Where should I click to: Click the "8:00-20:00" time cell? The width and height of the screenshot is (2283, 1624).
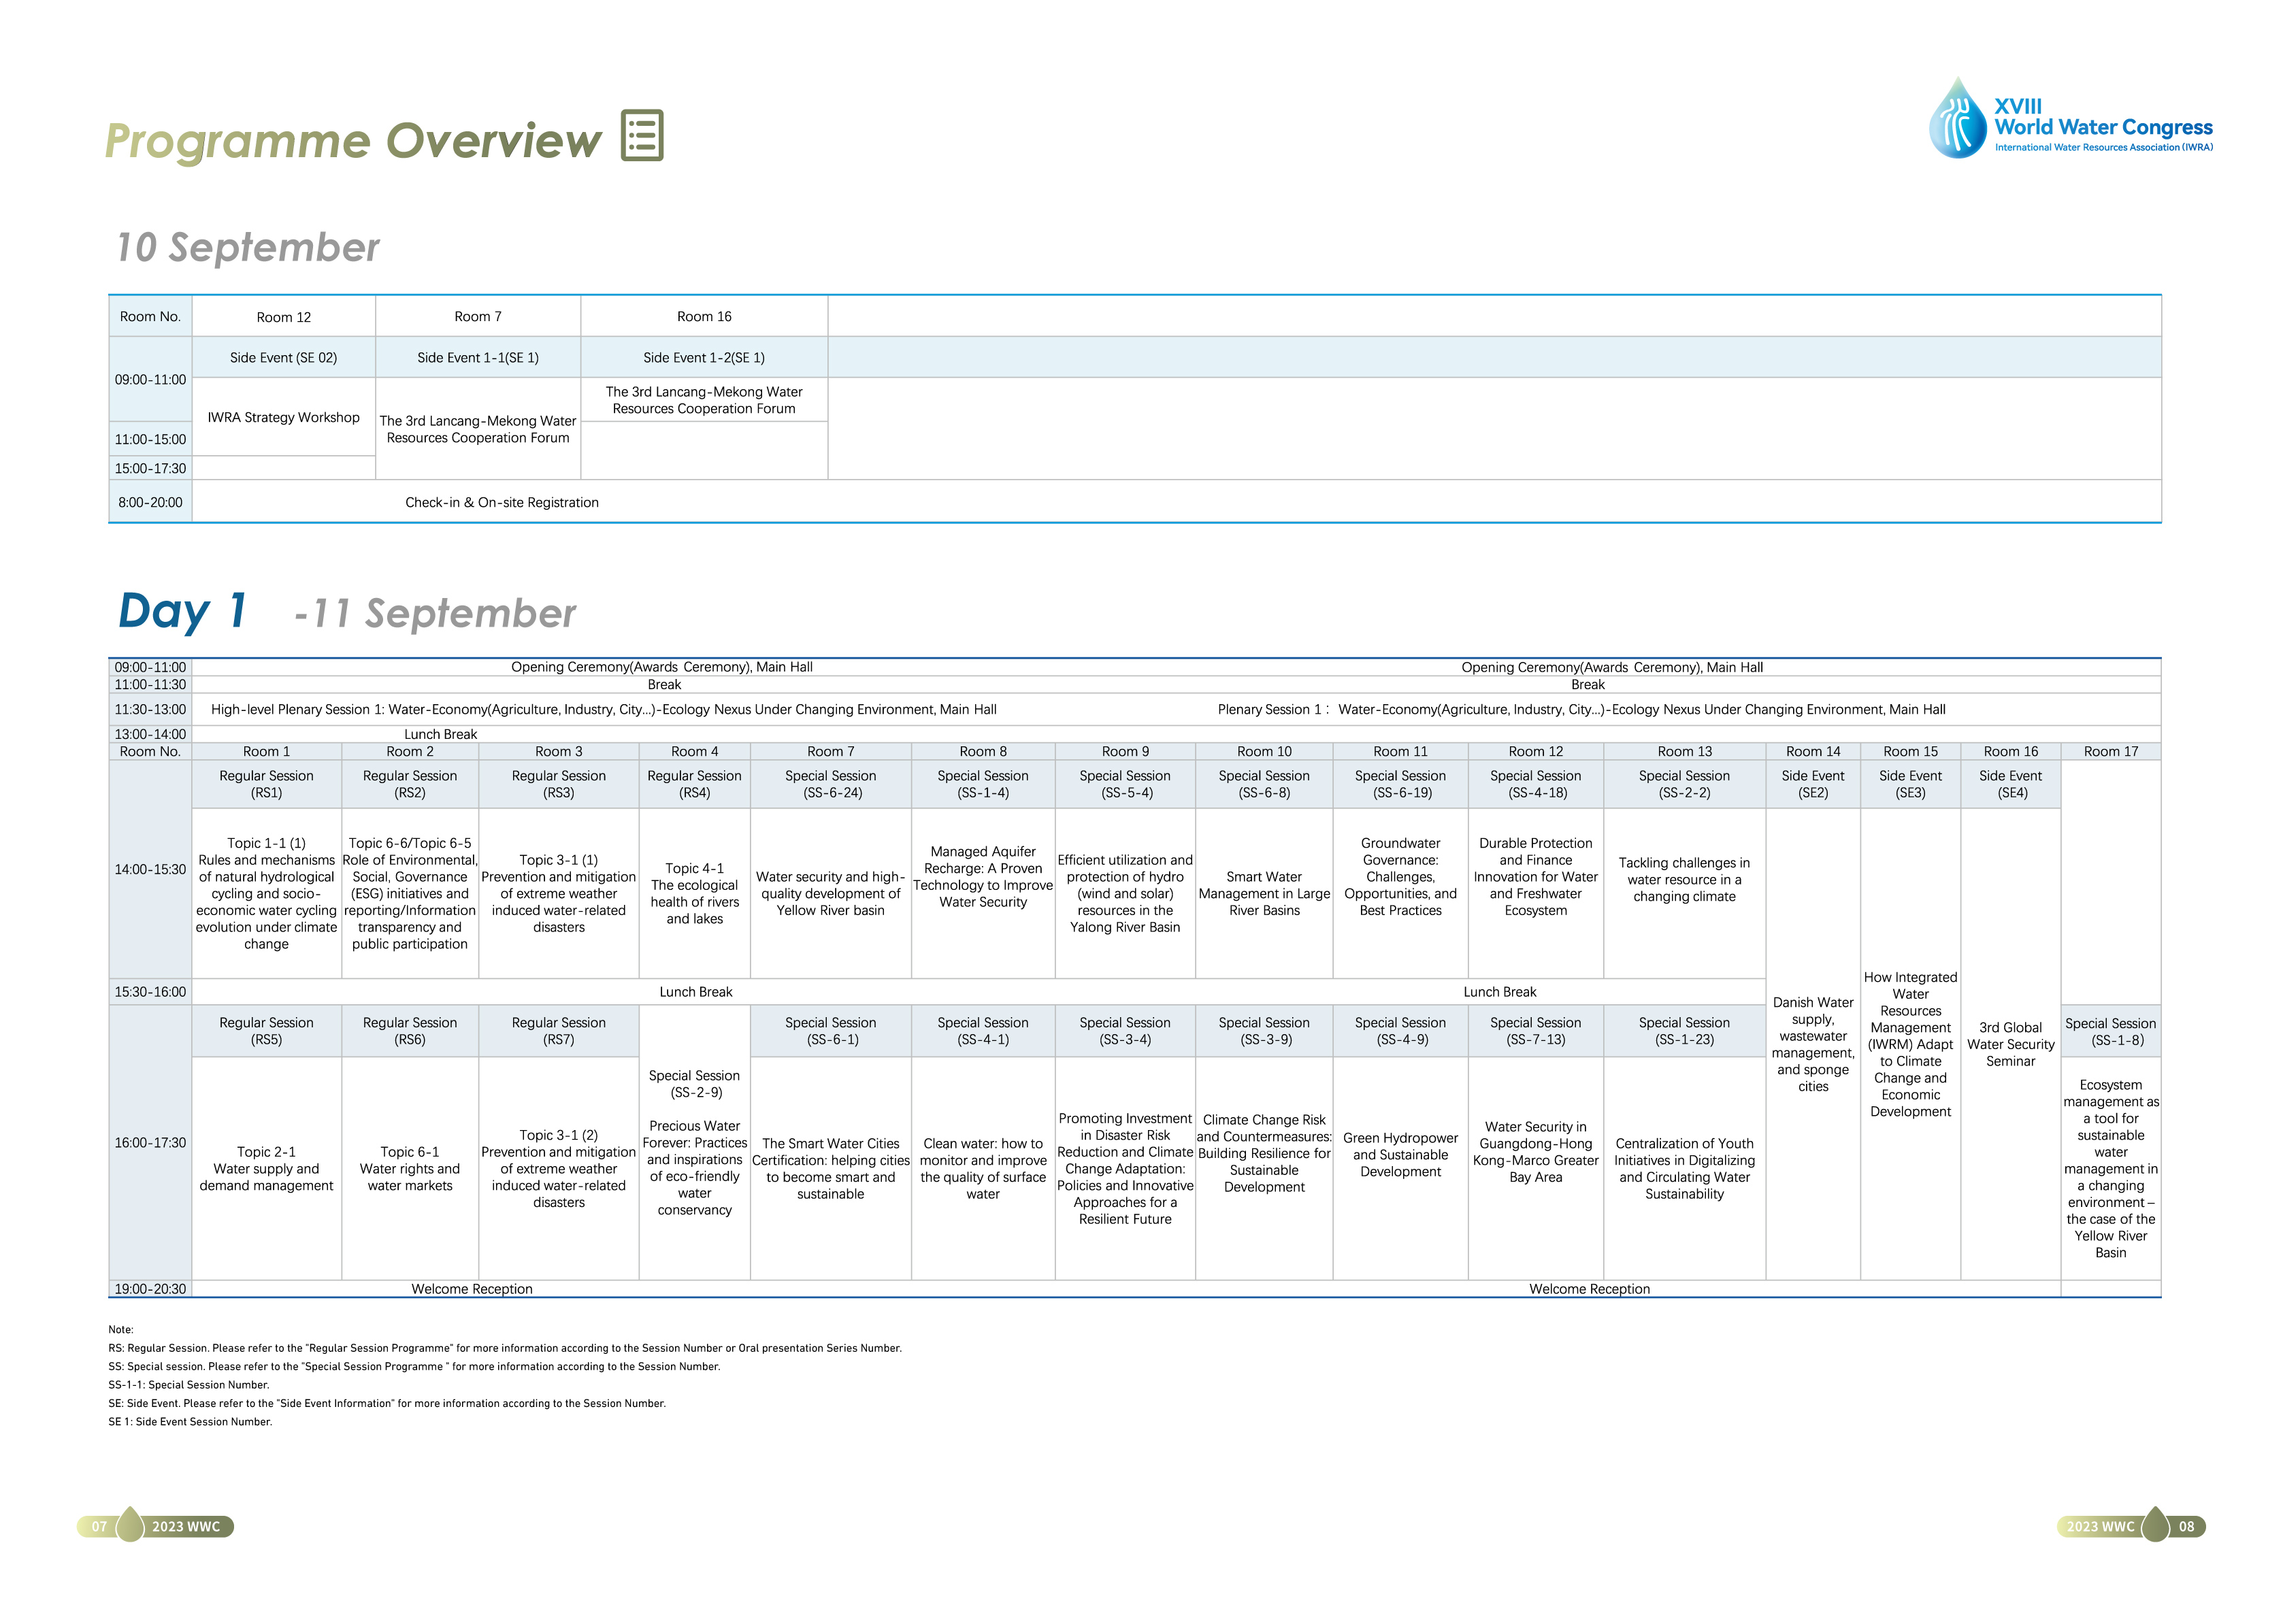[150, 502]
